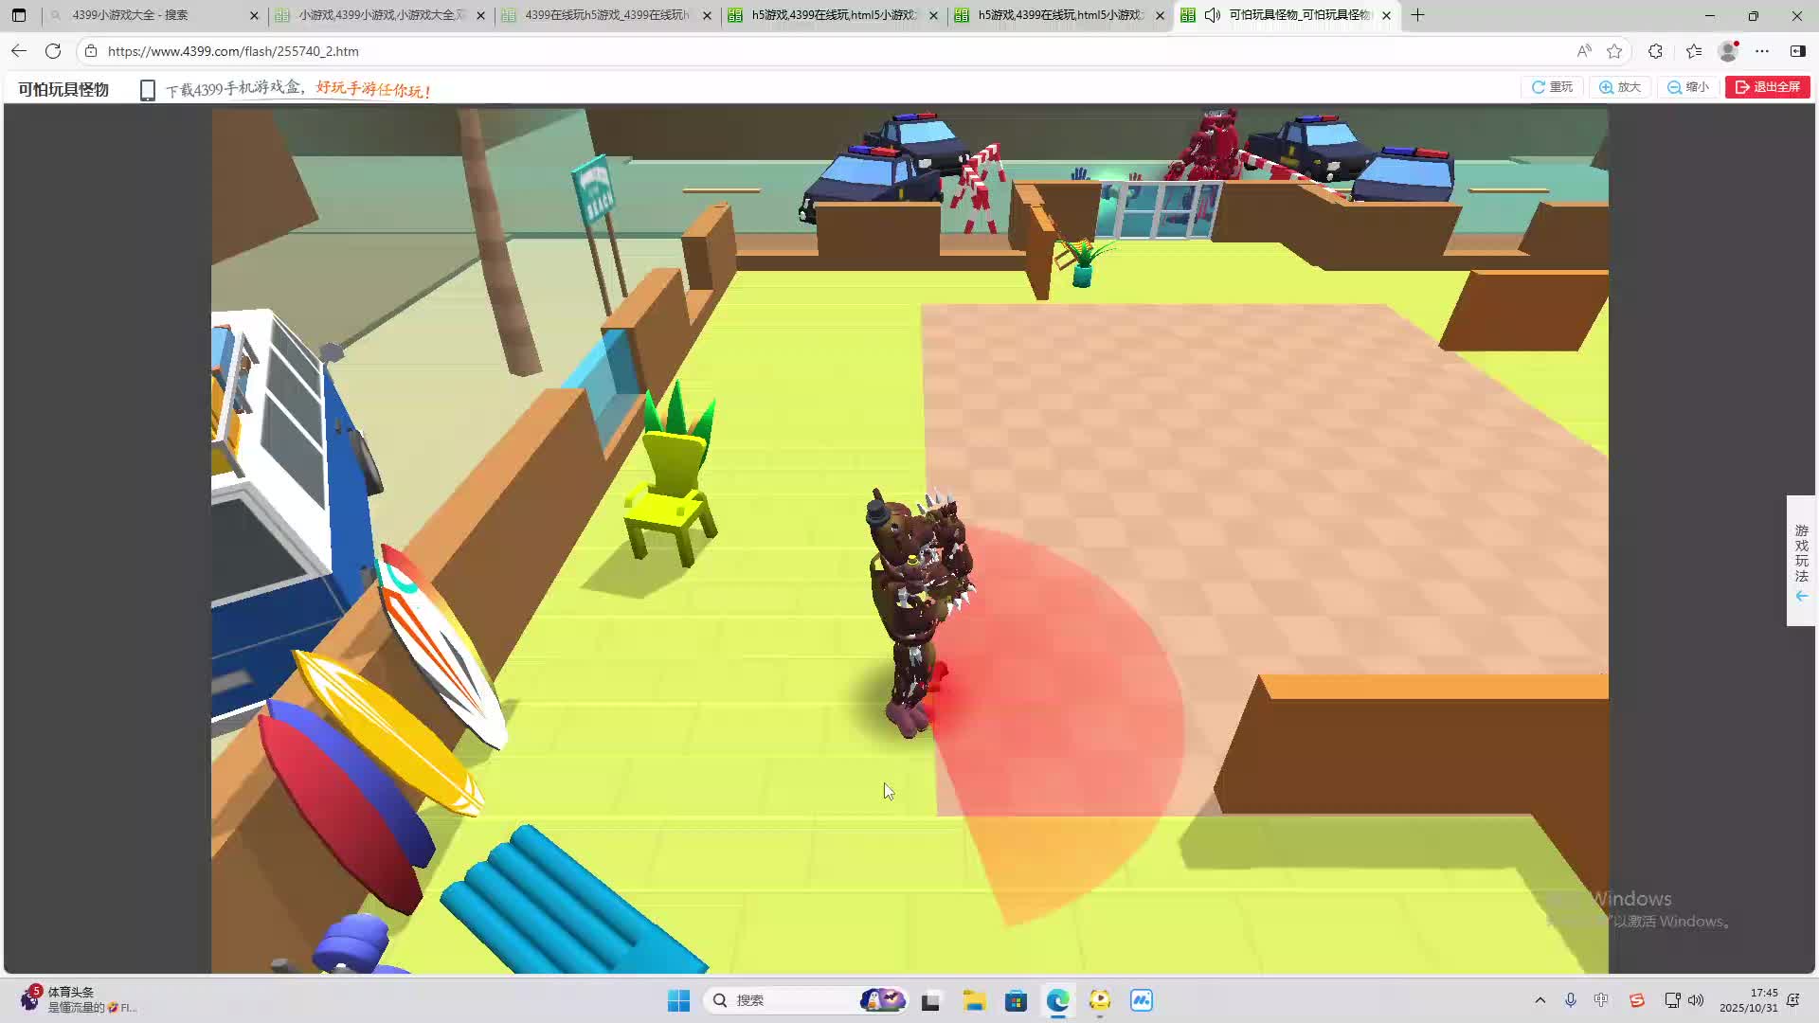Image resolution: width=1819 pixels, height=1023 pixels.
Task: Click the 放大 zoom in control
Action: pos(1620,87)
